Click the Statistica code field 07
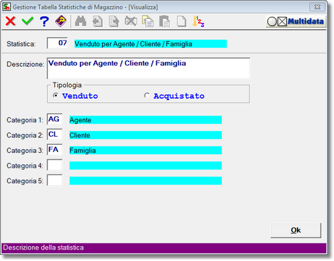 [x=57, y=43]
